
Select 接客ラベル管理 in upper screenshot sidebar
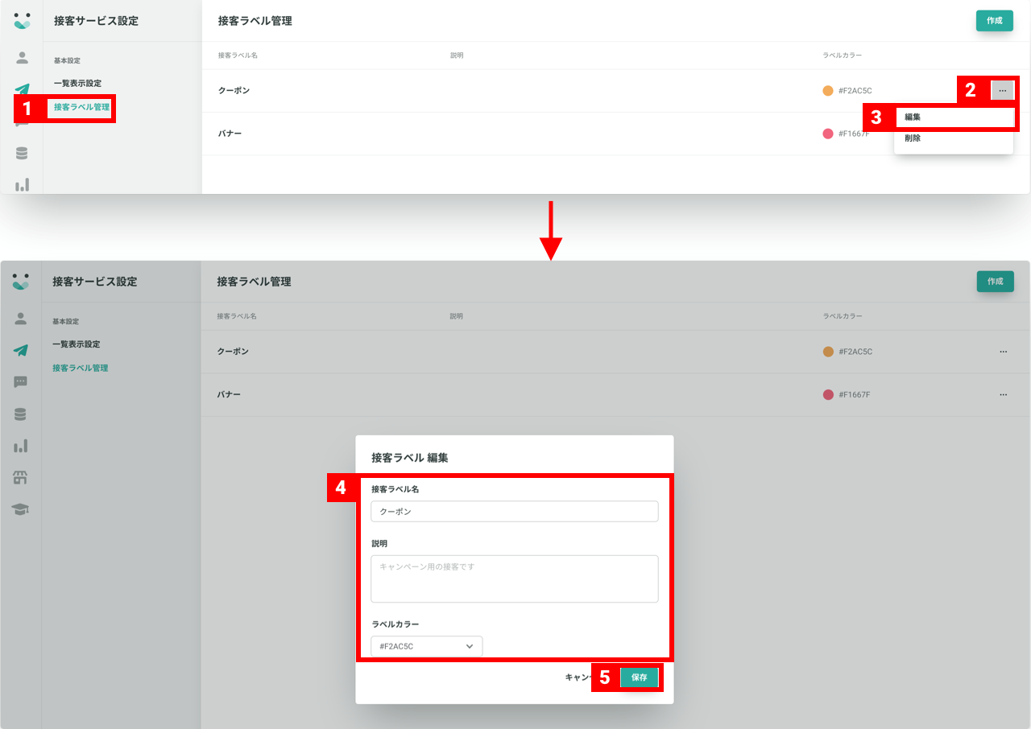(81, 107)
